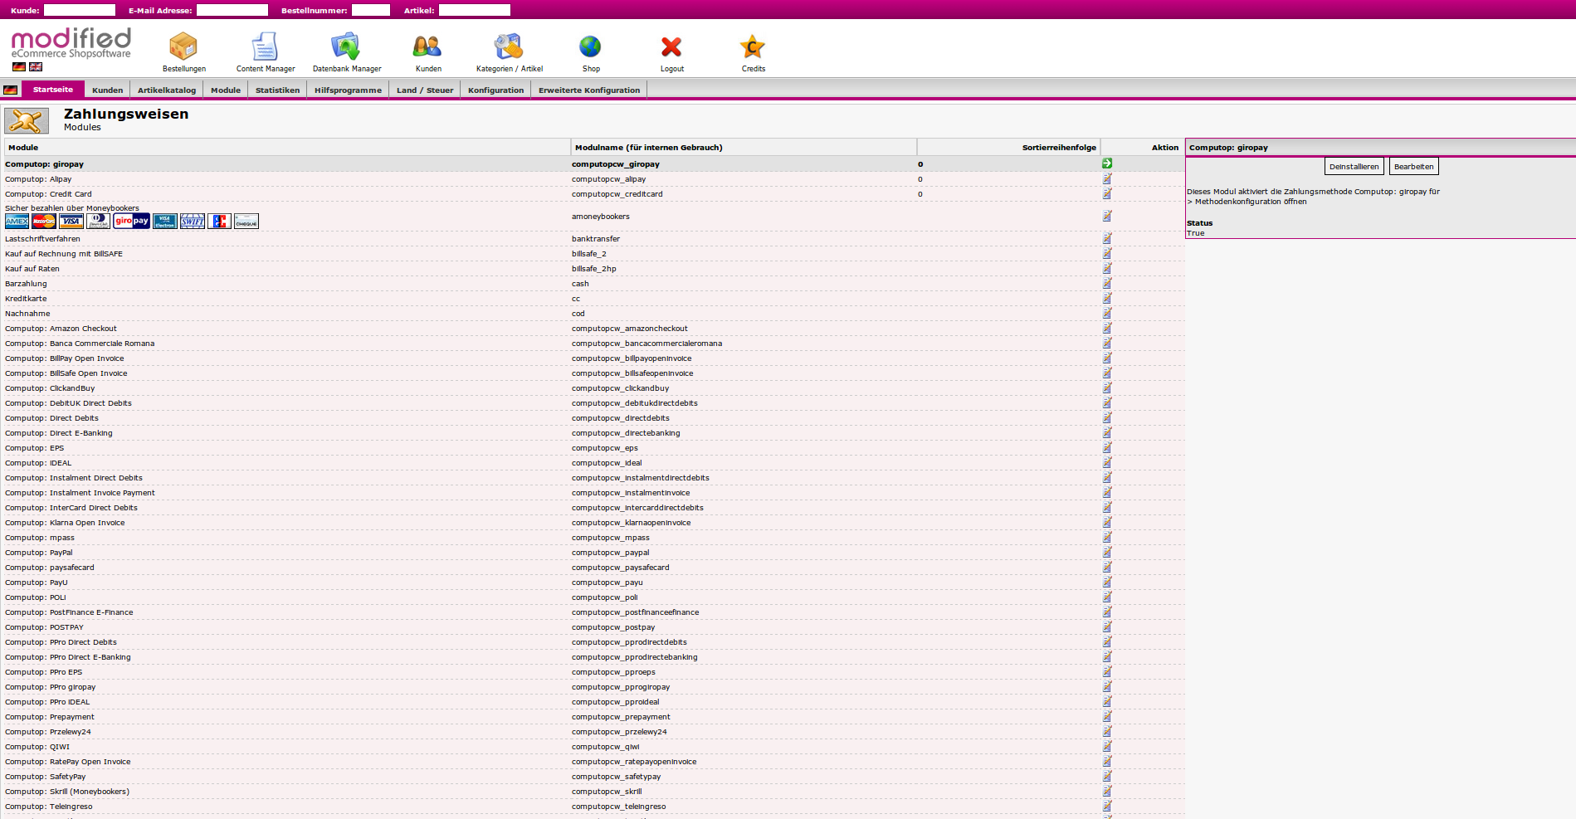Click edit icon for Computop: PayPal row
Viewport: 1576px width, 819px height.
(1107, 552)
